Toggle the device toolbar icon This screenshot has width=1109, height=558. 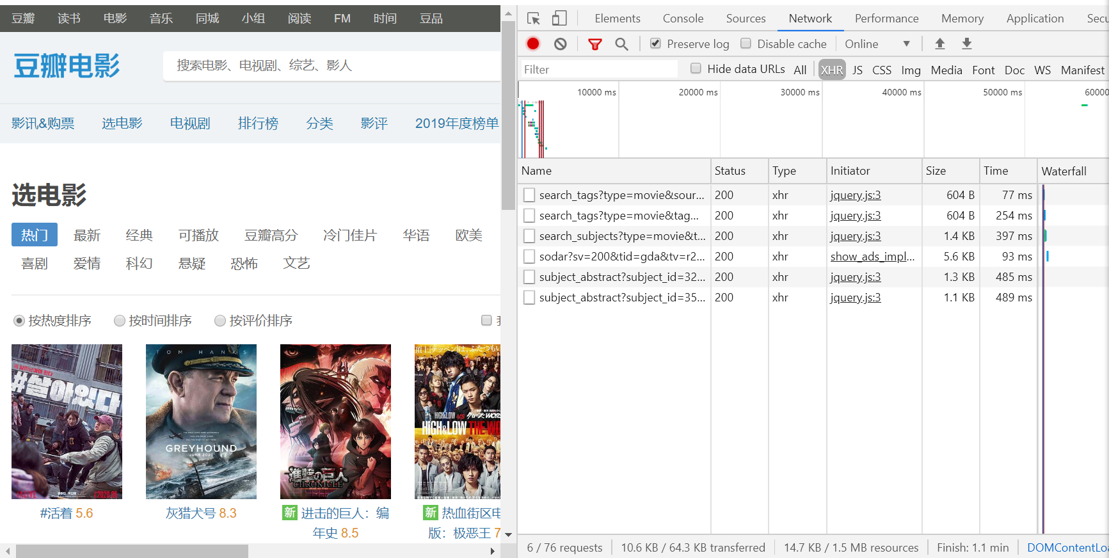(x=559, y=19)
